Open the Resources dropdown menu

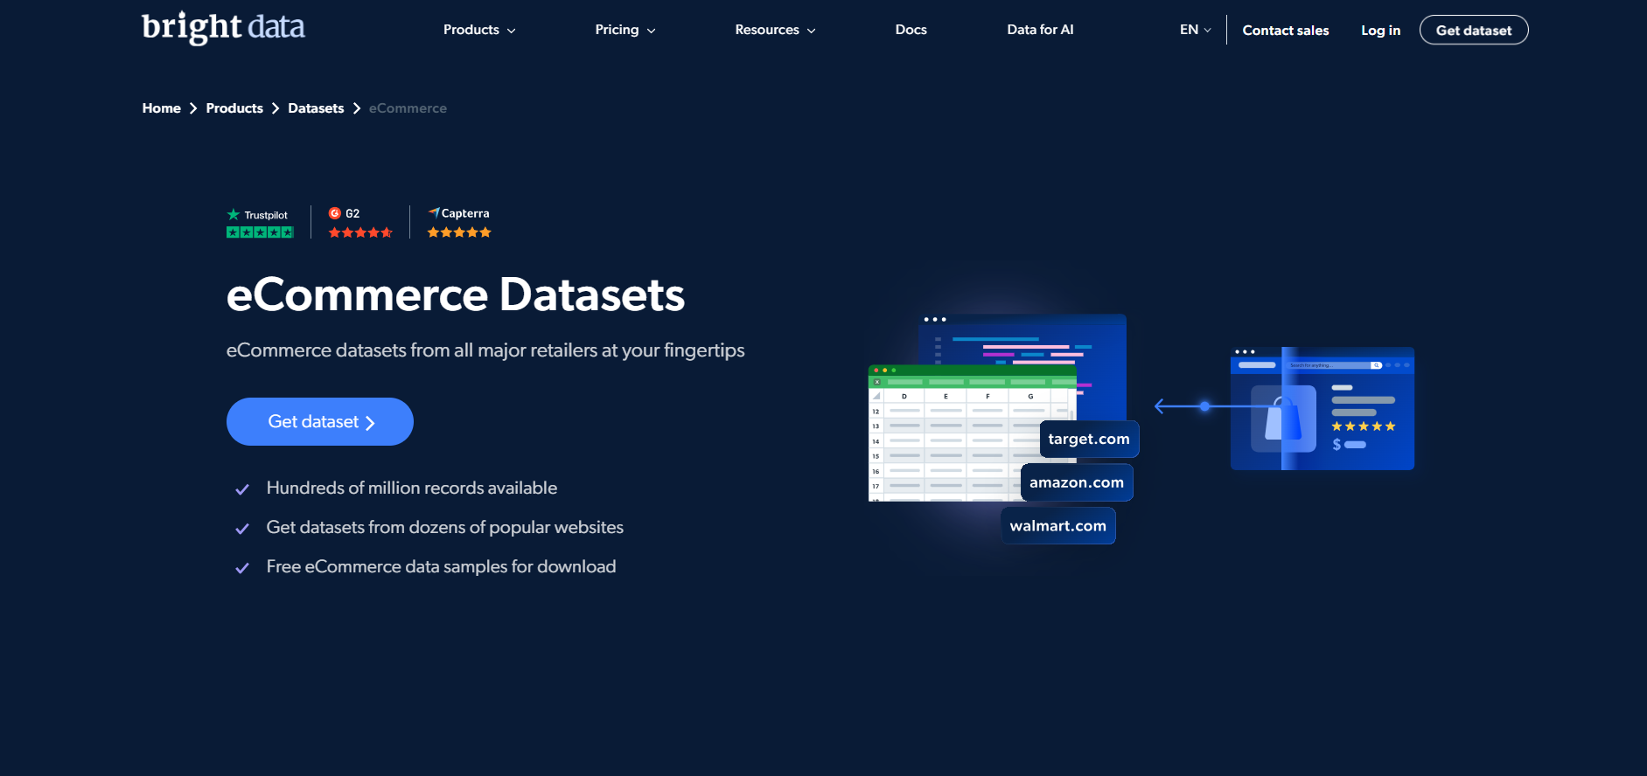[x=774, y=30]
